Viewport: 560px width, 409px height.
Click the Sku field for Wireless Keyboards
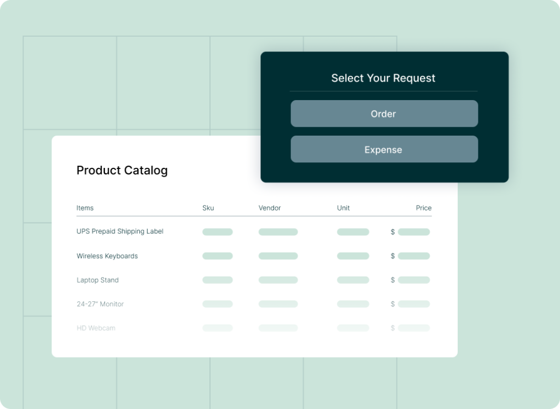[217, 256]
